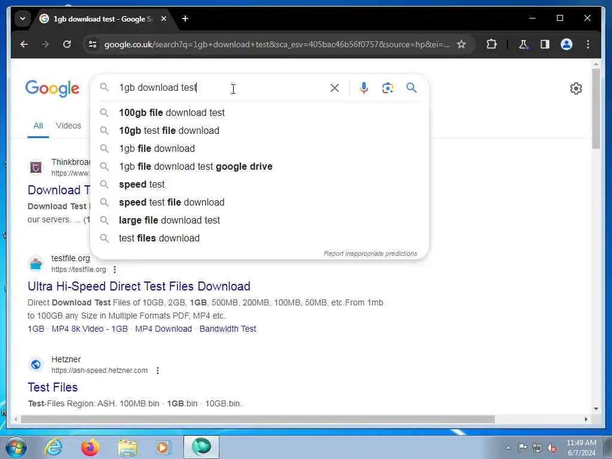Image resolution: width=612 pixels, height=459 pixels.
Task: Submit search with blue magnifier icon
Action: 411,88
